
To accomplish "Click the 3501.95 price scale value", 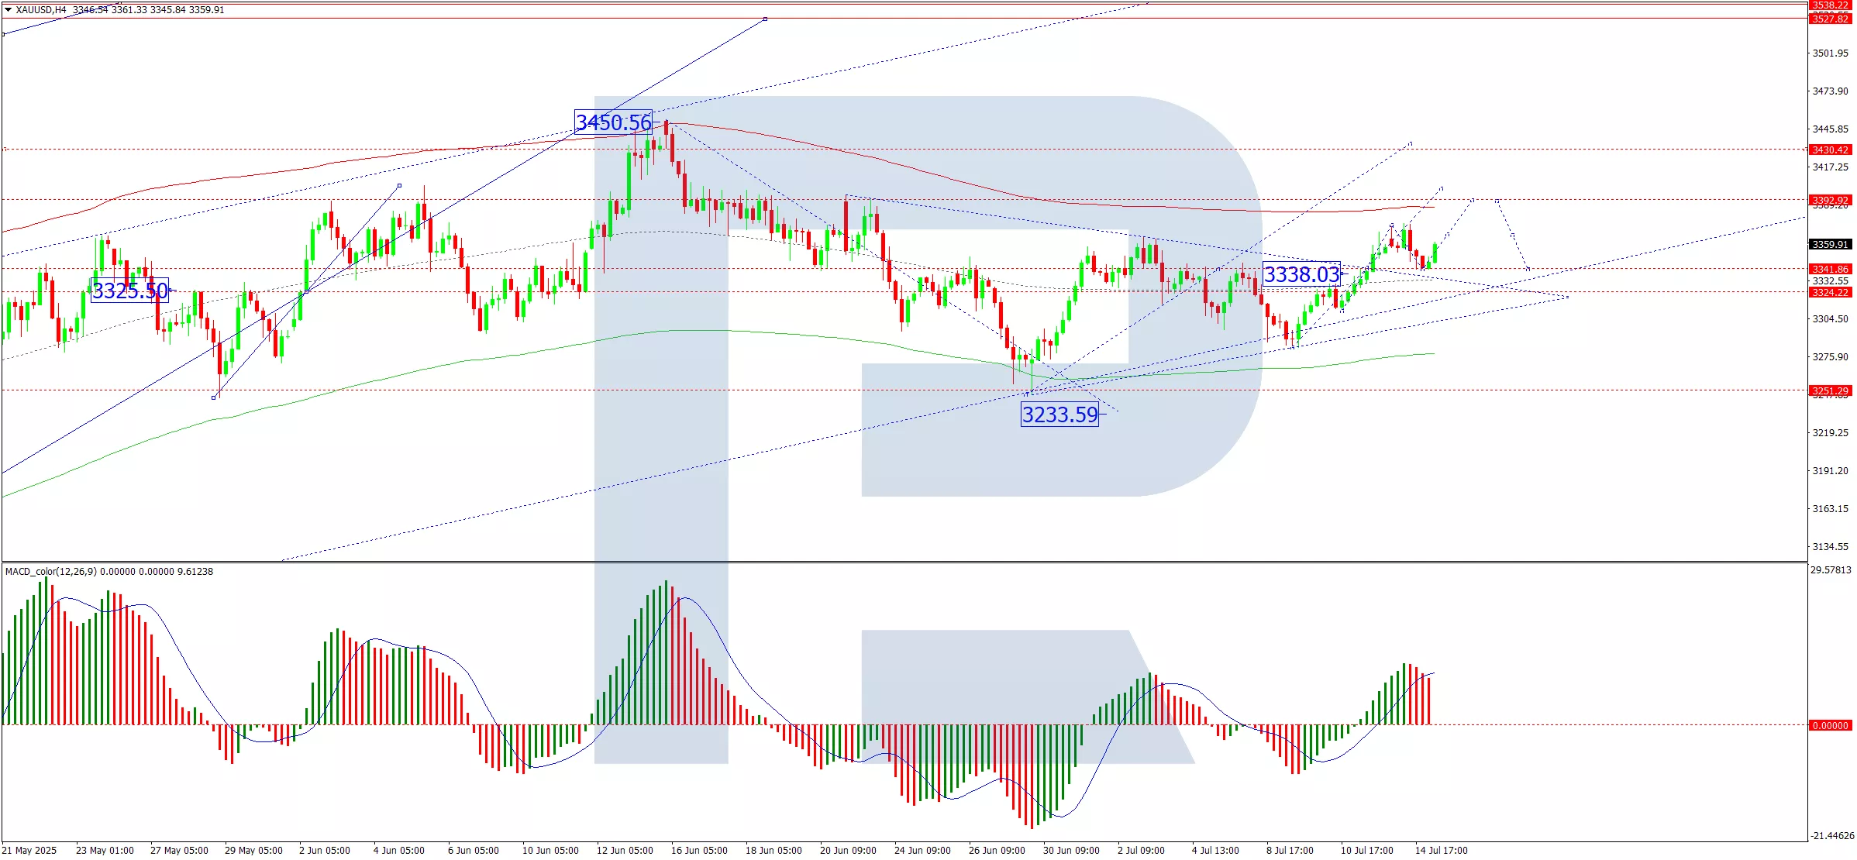I will tap(1830, 53).
